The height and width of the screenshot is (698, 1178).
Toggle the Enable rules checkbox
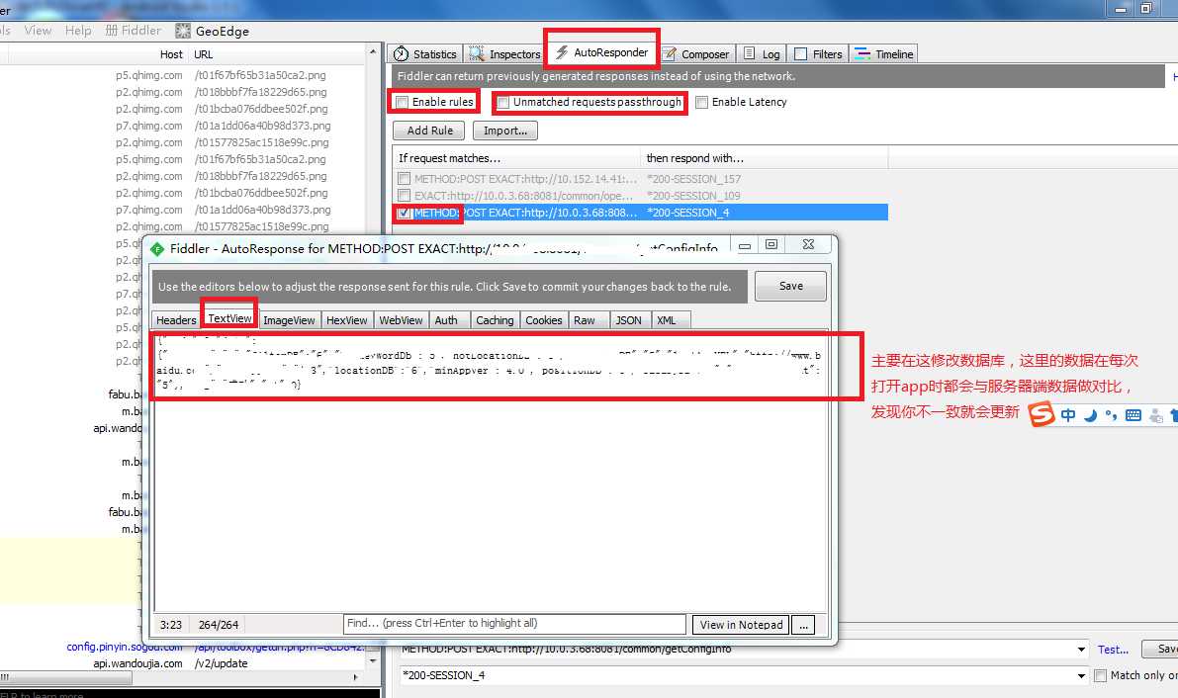(x=402, y=102)
